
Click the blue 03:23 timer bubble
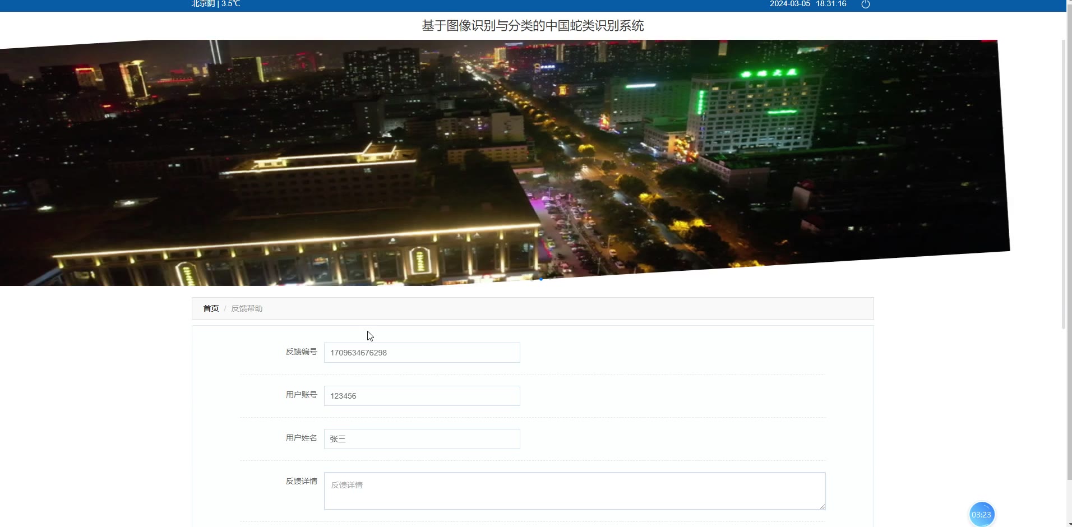981,515
